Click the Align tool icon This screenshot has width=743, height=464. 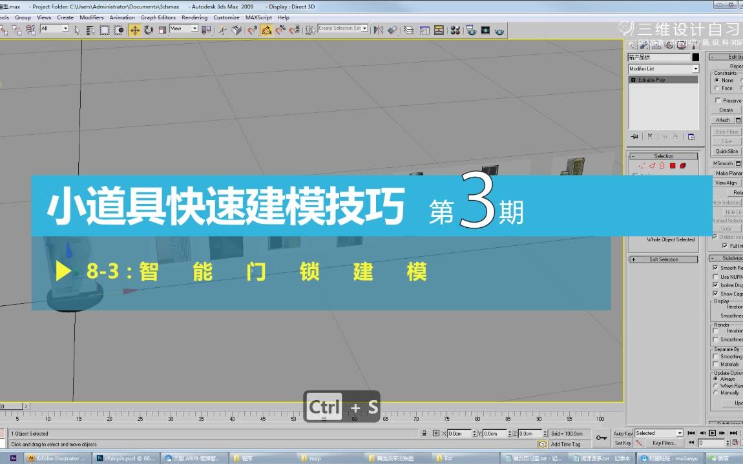click(x=392, y=29)
